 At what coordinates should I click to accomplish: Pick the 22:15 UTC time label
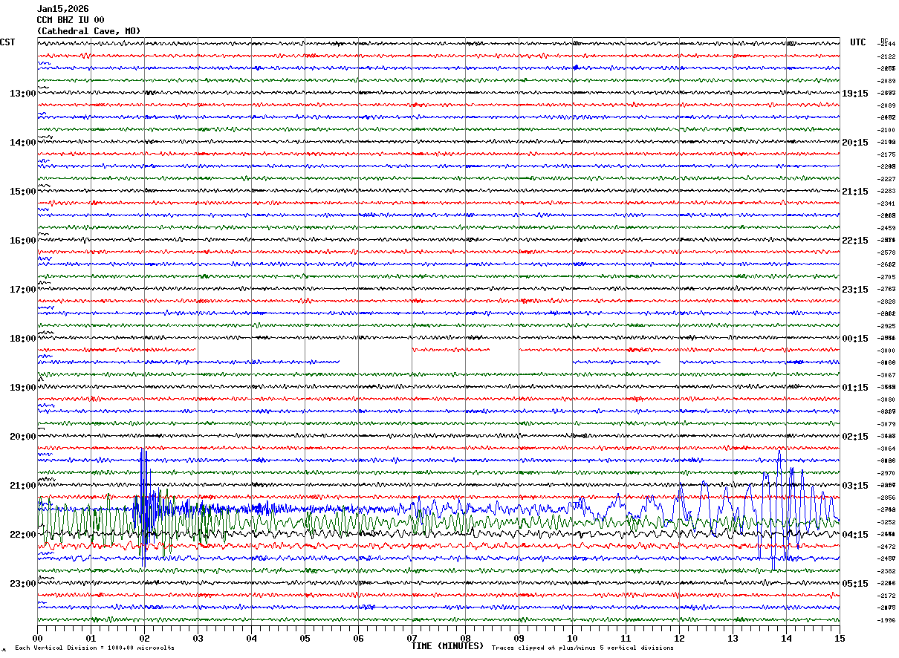[854, 241]
